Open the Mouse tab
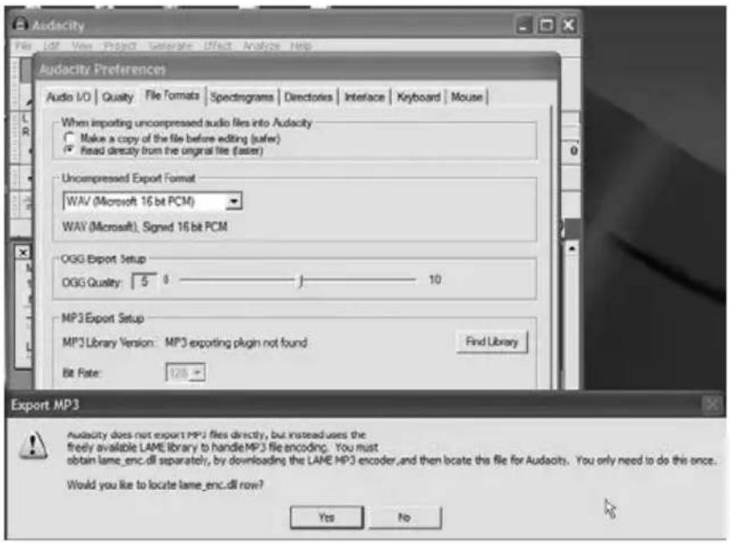 pyautogui.click(x=467, y=97)
